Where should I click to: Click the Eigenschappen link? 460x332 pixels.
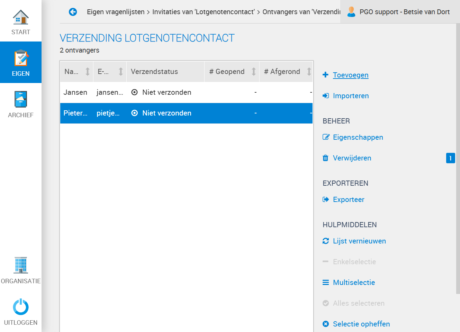[x=358, y=137]
